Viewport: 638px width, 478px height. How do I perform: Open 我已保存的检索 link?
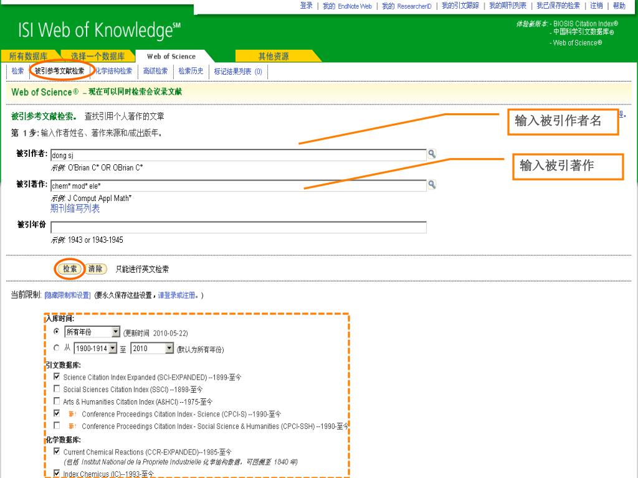558,6
